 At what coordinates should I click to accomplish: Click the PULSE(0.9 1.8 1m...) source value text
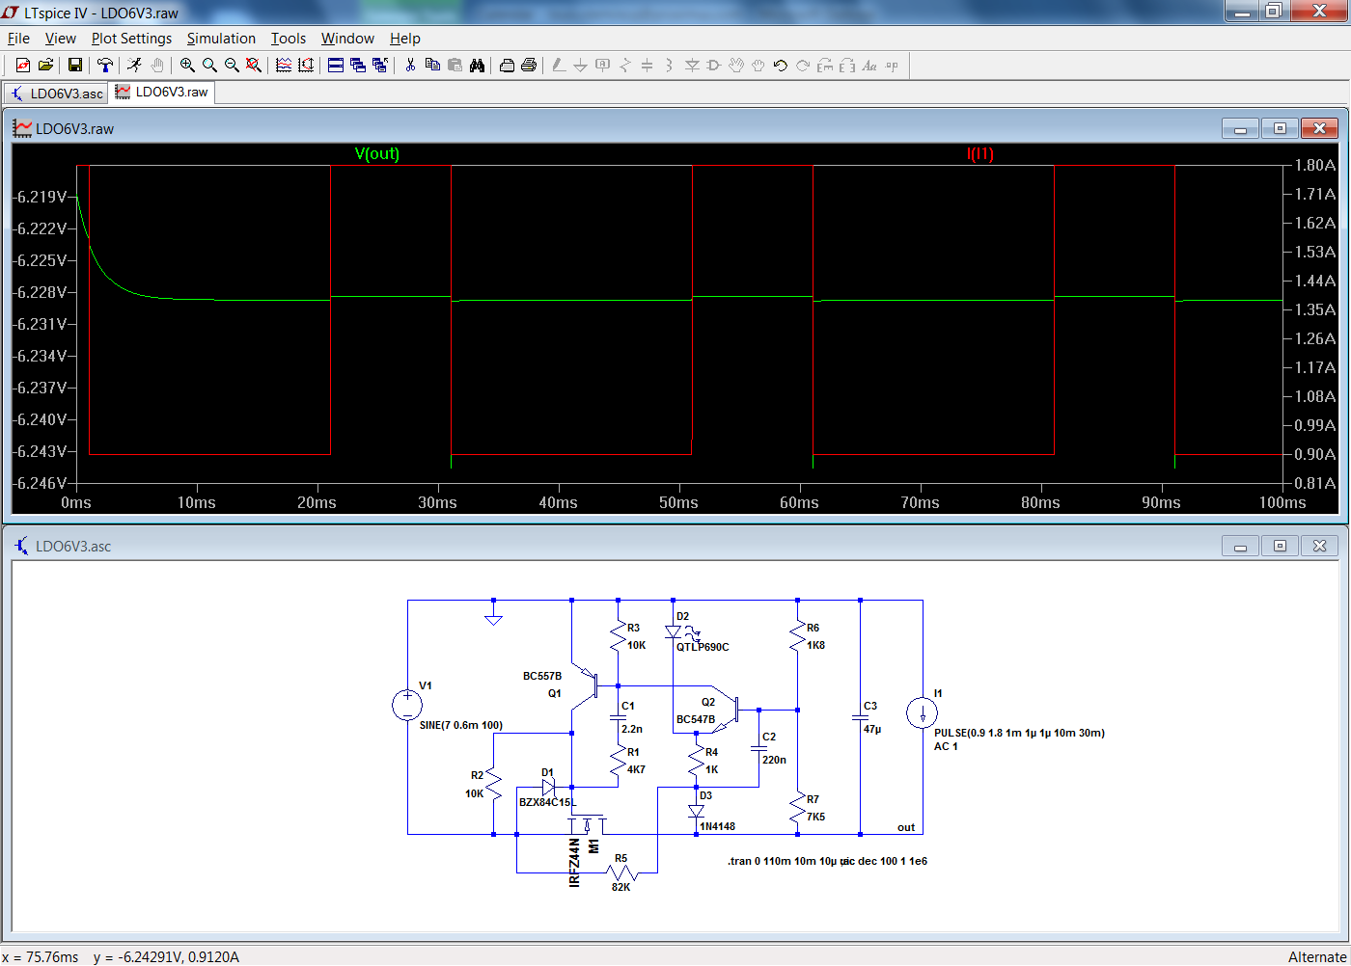(1019, 733)
